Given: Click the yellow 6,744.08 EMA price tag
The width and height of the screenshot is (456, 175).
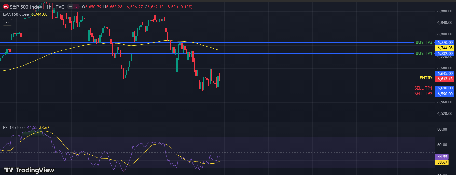Looking at the screenshot, I should [x=445, y=48].
